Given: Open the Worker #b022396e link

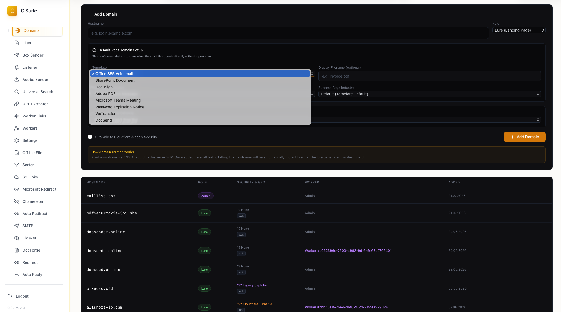Looking at the screenshot, I should 348,251.
